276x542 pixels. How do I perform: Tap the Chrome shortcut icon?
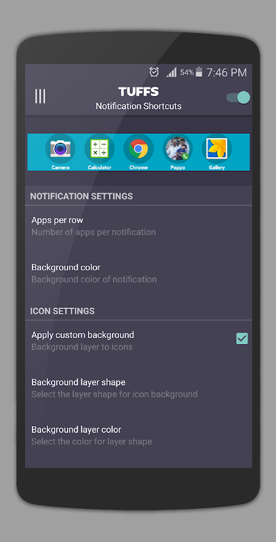pos(139,148)
